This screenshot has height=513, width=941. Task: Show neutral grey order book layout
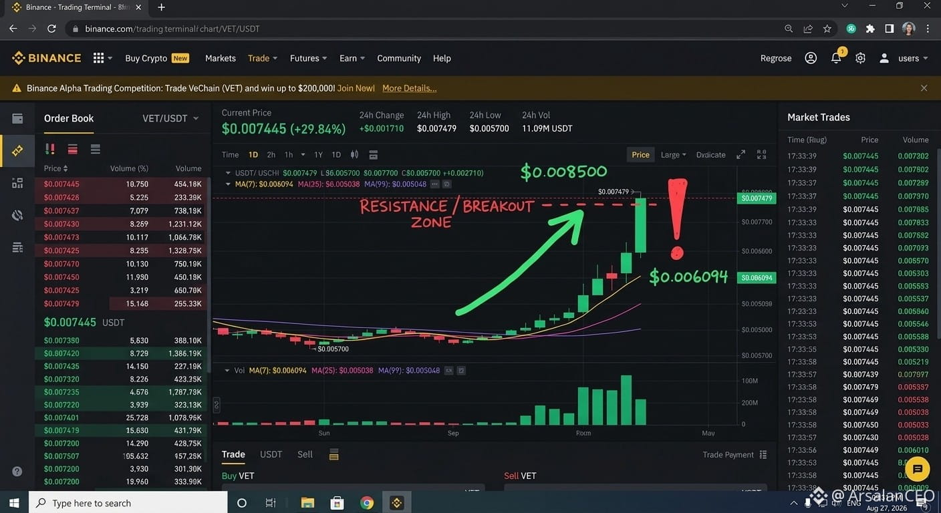(96, 150)
